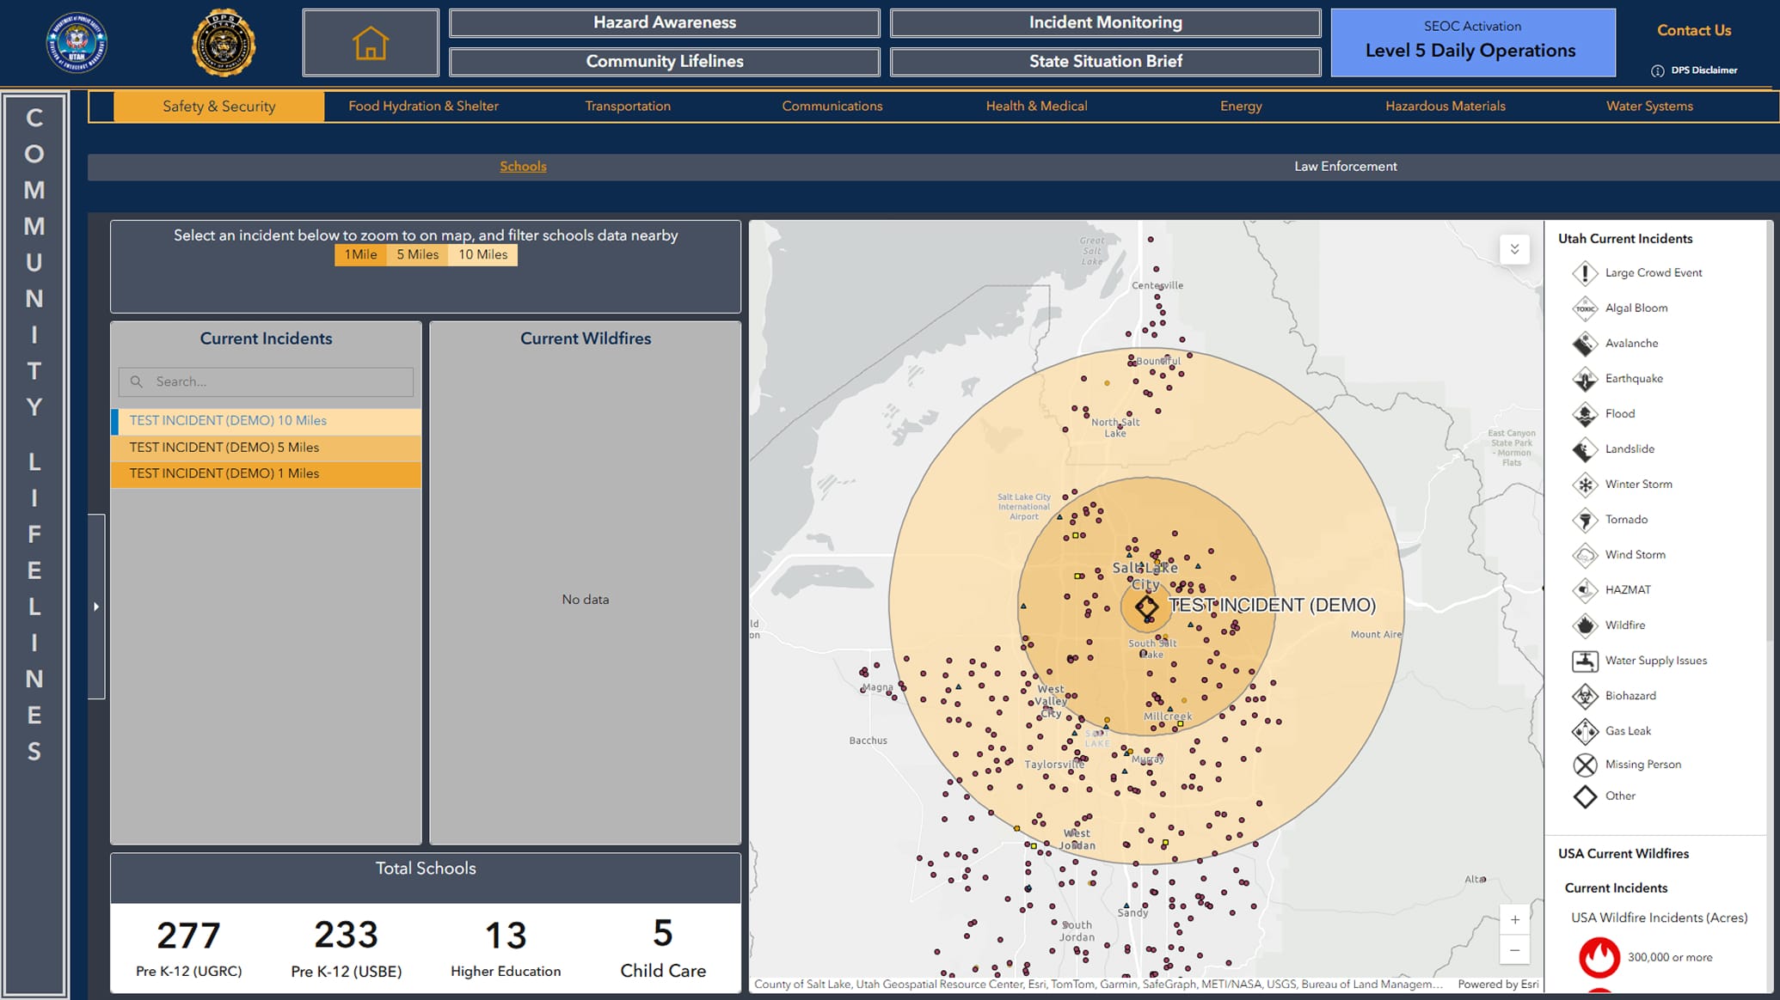The width and height of the screenshot is (1780, 1000).
Task: Collapse the map overlay using the chevron
Action: point(1515,249)
